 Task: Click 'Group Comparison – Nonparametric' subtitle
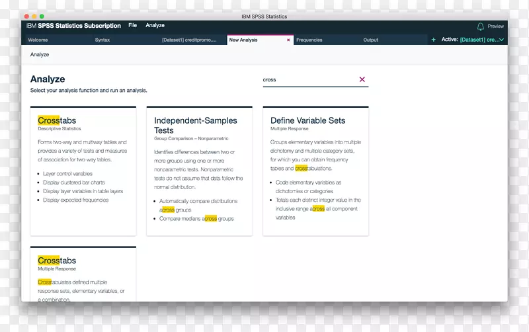point(191,139)
